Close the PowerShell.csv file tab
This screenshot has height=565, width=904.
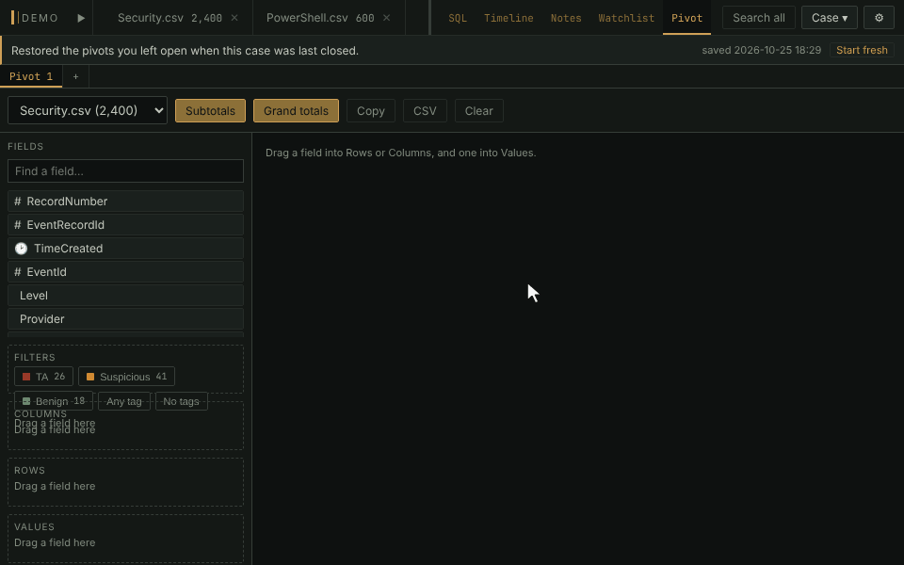387,18
